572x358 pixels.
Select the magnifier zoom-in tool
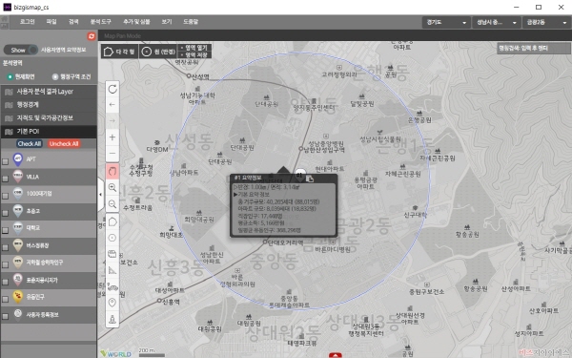pos(112,188)
